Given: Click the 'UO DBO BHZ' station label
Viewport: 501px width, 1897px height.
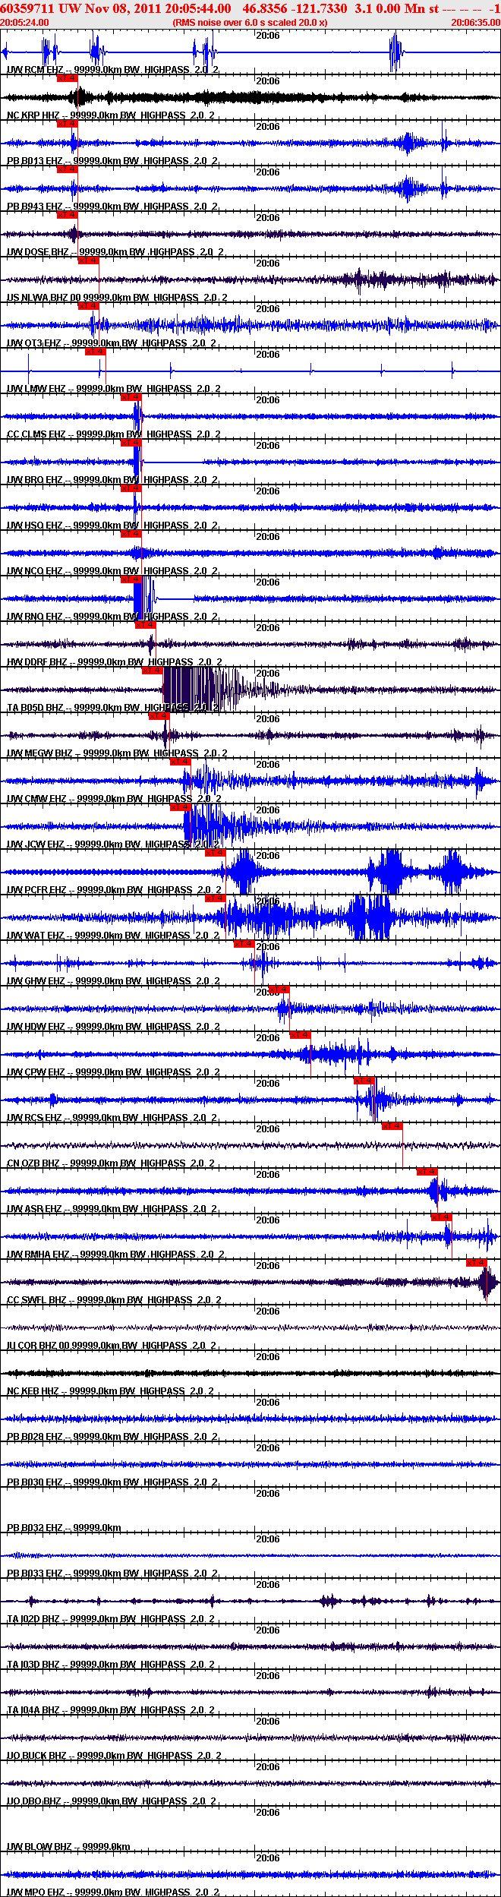Looking at the screenshot, I should click(x=34, y=1801).
